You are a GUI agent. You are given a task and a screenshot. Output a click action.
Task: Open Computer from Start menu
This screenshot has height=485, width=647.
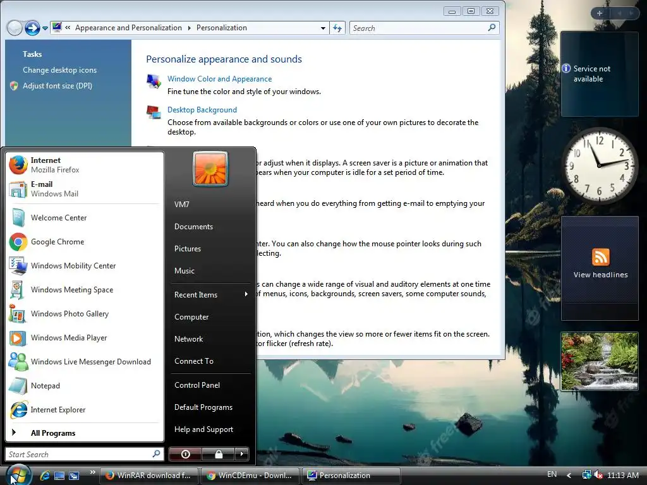pyautogui.click(x=210, y=317)
